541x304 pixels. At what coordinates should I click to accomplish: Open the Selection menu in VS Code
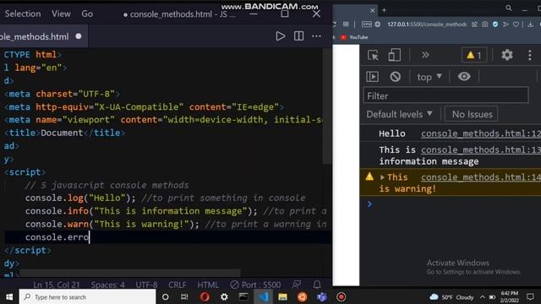pyautogui.click(x=23, y=14)
